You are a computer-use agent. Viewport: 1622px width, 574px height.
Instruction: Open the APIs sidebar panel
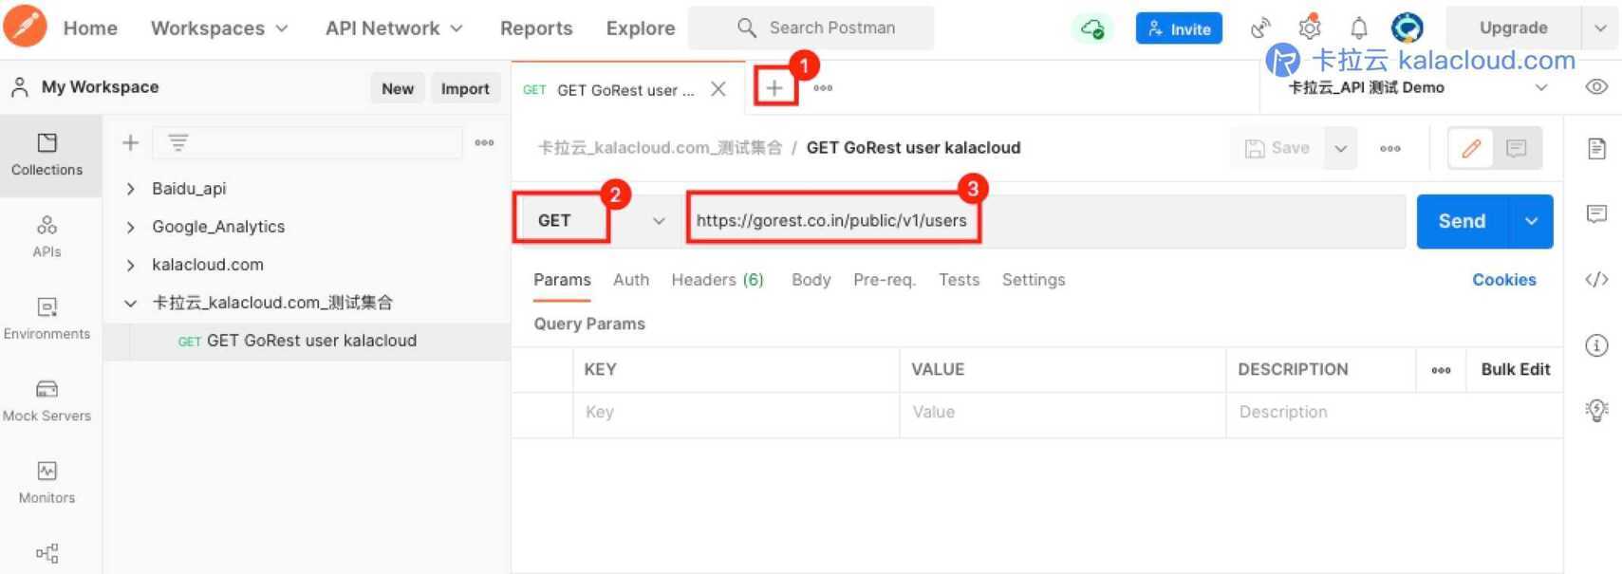pyautogui.click(x=47, y=236)
